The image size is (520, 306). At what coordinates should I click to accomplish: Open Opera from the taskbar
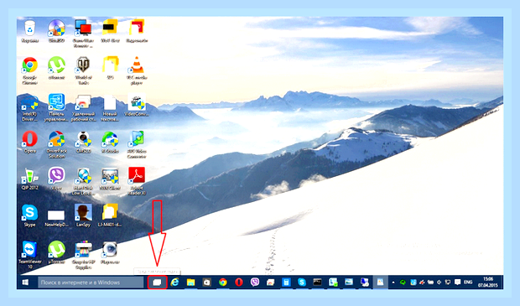coord(239,283)
